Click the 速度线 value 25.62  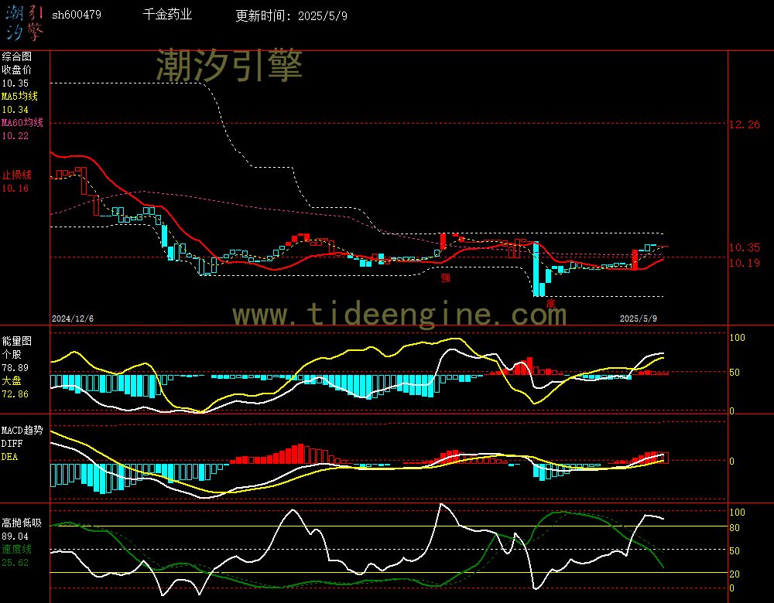15,563
